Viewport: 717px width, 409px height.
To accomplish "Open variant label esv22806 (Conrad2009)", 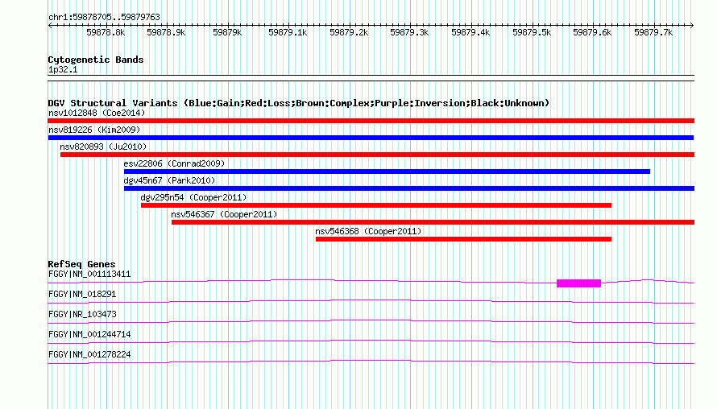I will (x=174, y=163).
